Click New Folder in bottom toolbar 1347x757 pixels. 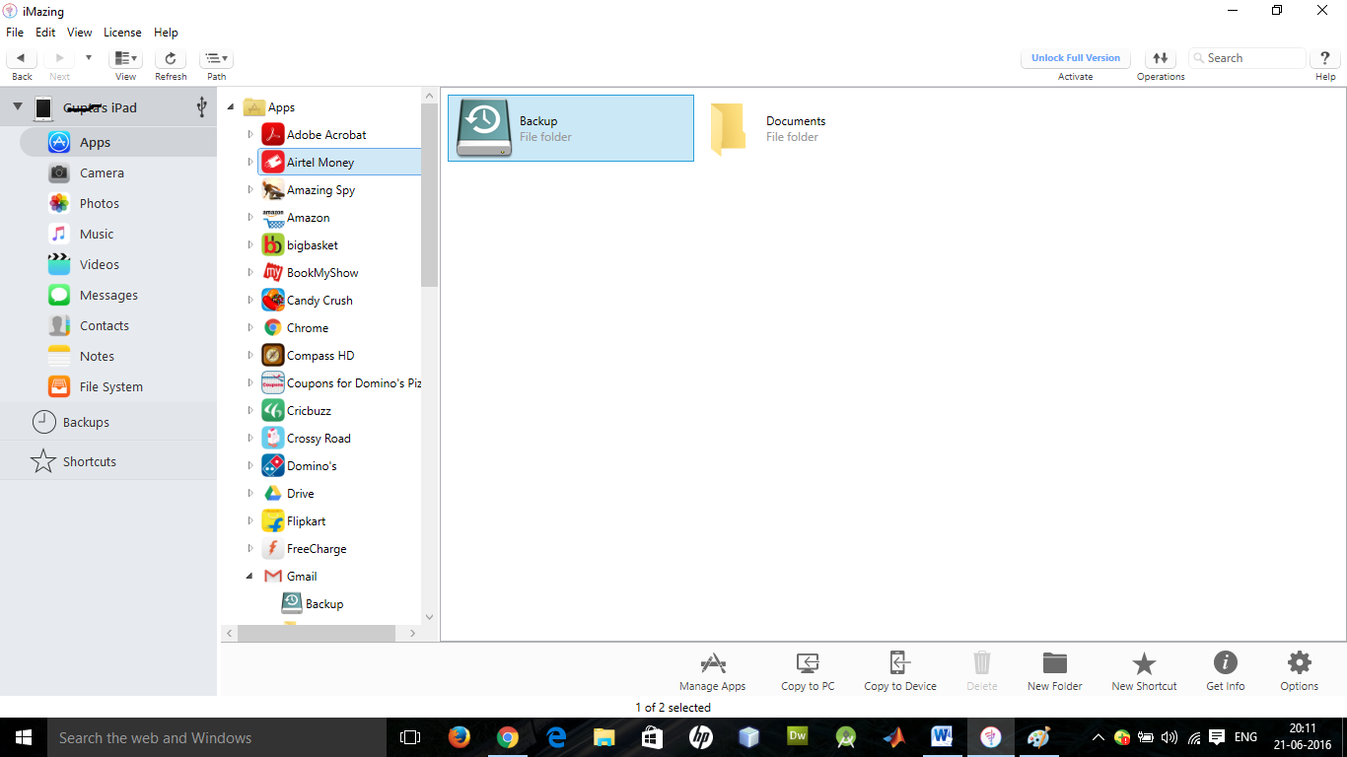1055,671
